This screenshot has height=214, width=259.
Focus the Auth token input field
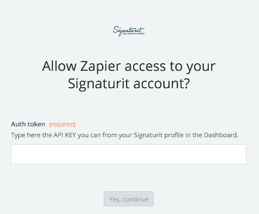tap(129, 154)
